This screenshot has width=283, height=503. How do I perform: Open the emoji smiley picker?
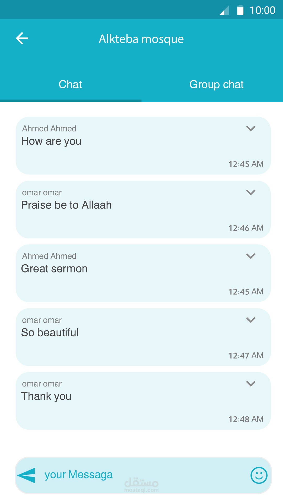259,475
